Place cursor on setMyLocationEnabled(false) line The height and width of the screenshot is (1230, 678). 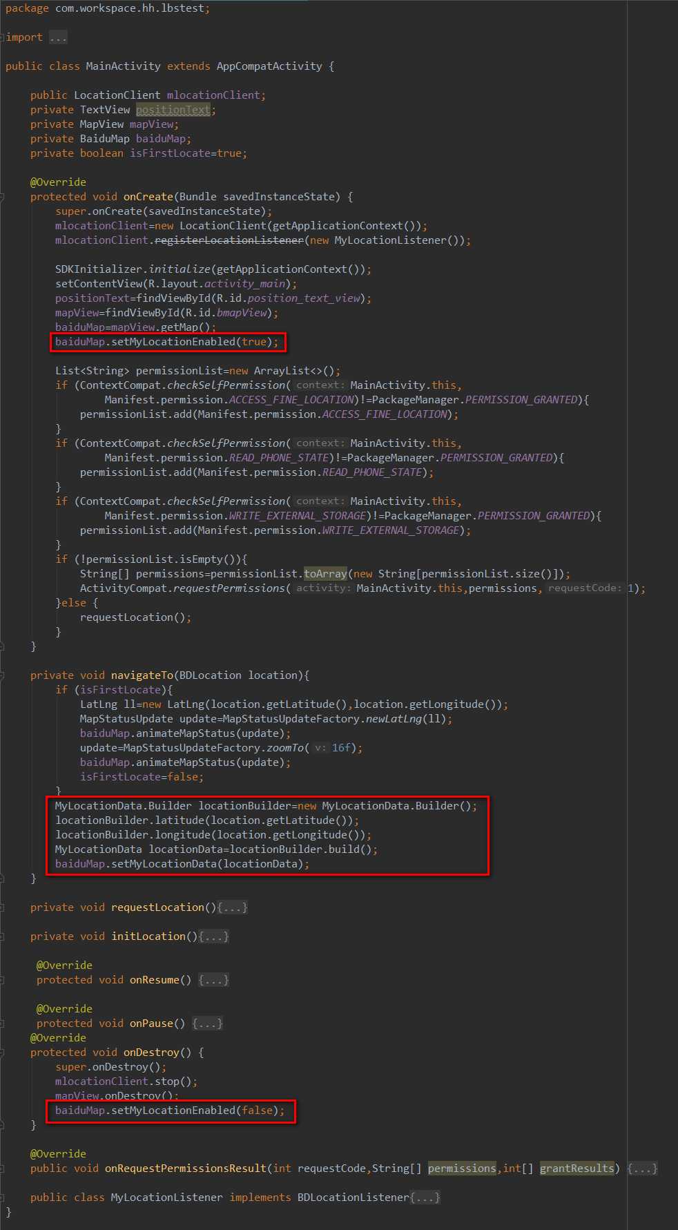(x=170, y=1111)
